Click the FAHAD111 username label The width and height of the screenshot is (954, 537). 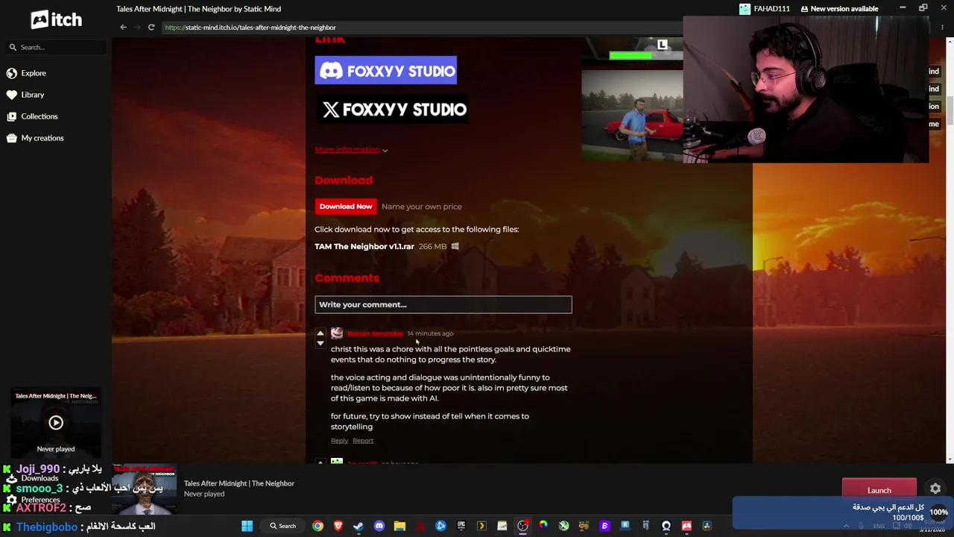click(x=771, y=9)
